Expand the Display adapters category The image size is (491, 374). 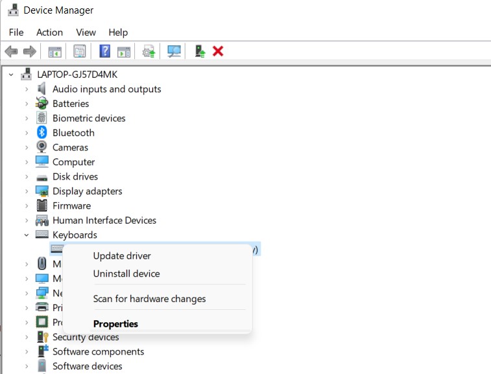[x=27, y=191]
